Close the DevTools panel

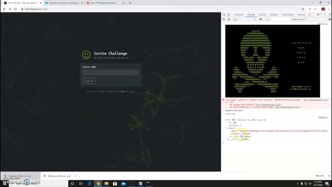330,15
